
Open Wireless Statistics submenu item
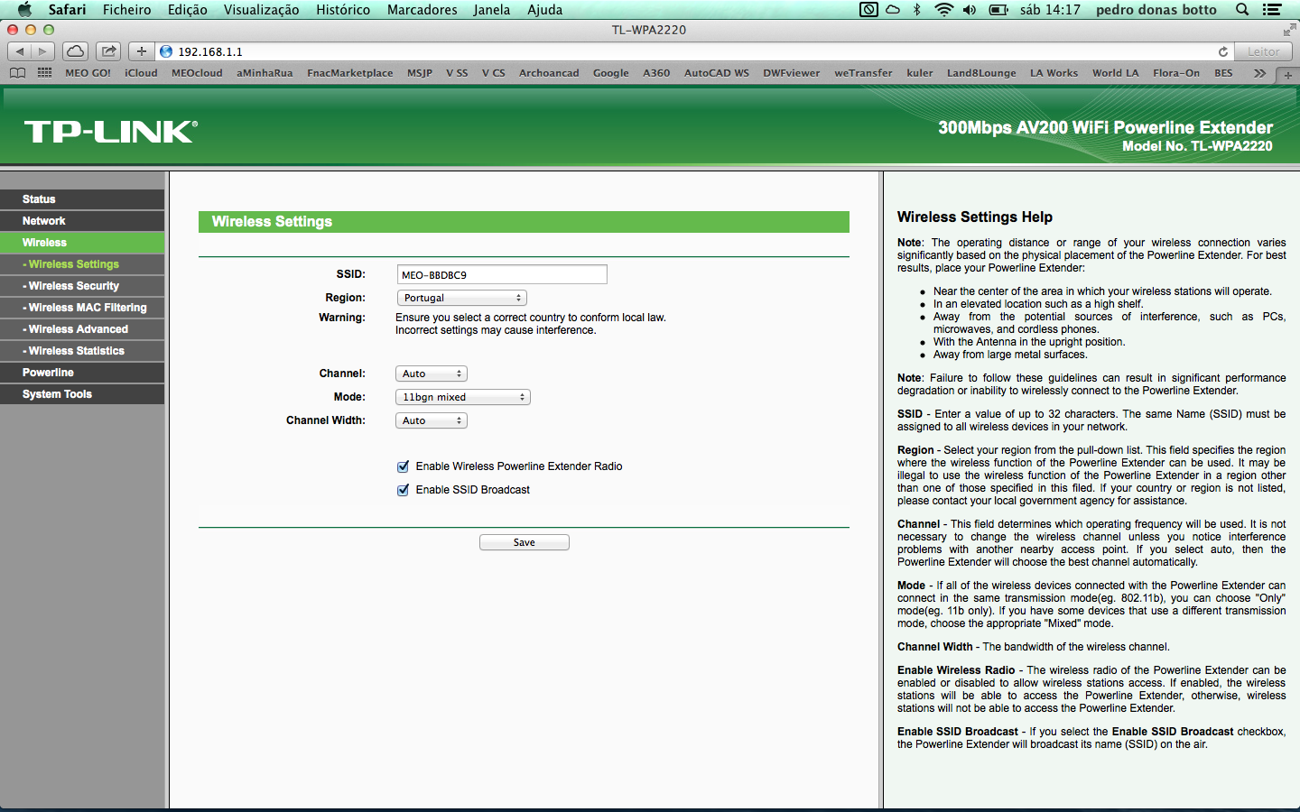click(x=82, y=351)
